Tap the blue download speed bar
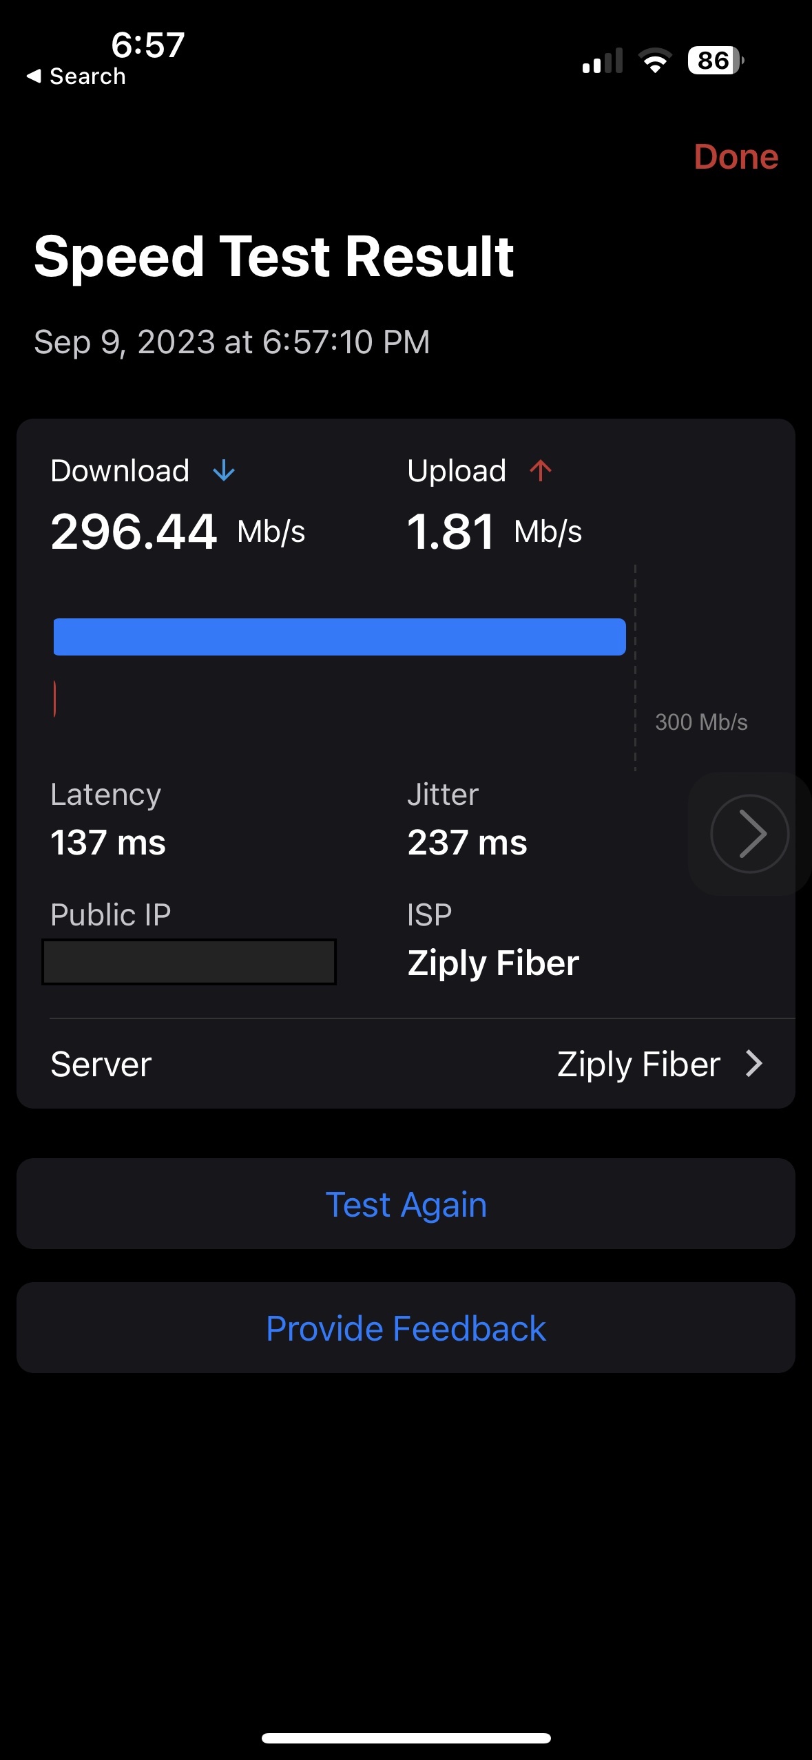 tap(340, 637)
